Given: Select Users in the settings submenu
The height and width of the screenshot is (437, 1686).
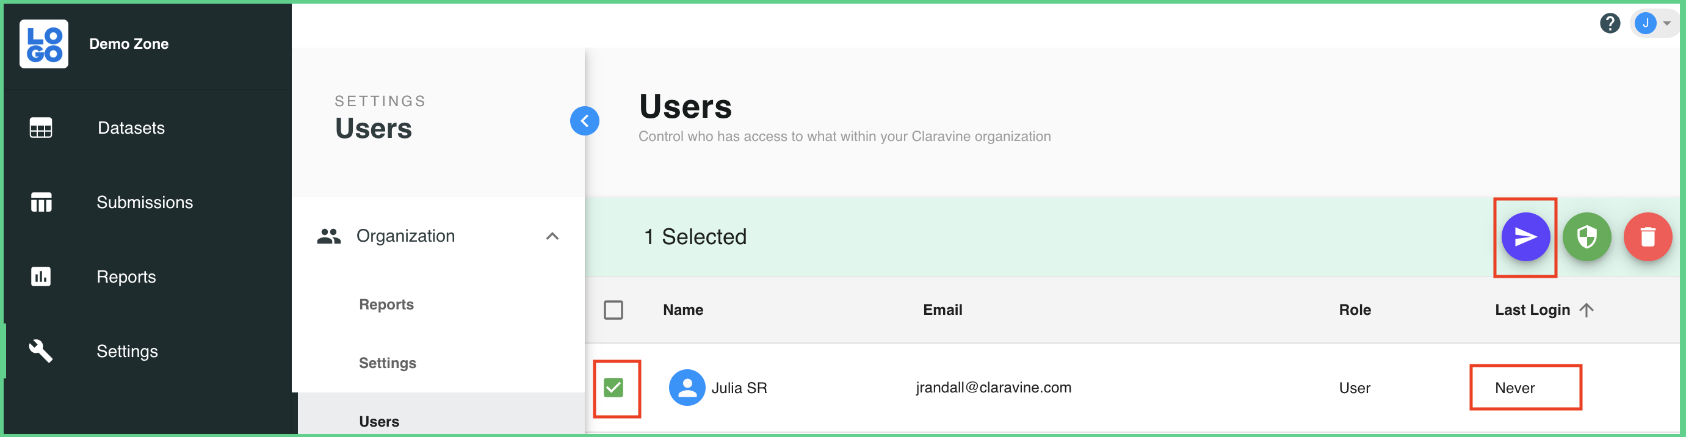Looking at the screenshot, I should tap(380, 421).
